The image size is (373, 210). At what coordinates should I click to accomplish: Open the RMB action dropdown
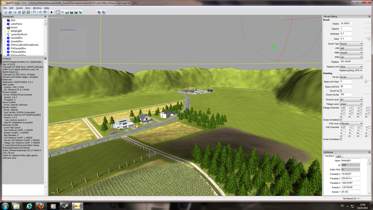coord(351,57)
